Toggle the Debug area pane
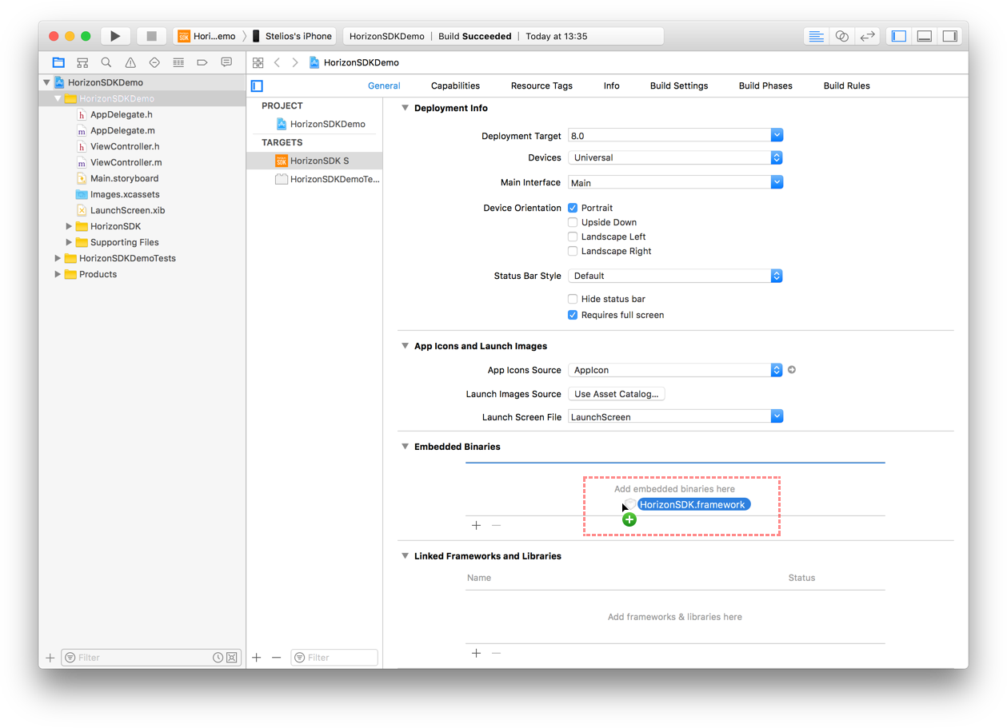This screenshot has height=728, width=1007. click(x=925, y=36)
